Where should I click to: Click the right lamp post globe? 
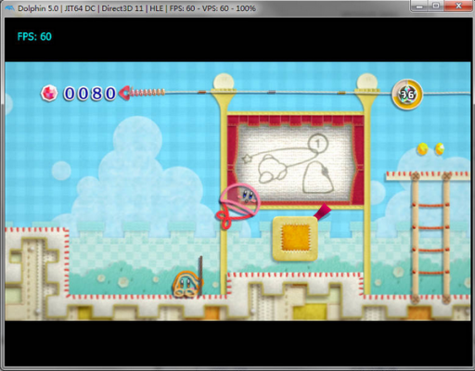pos(367,82)
